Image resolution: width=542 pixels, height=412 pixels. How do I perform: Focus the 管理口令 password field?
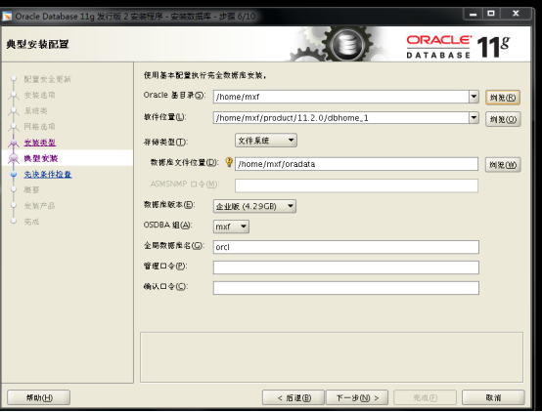346,268
